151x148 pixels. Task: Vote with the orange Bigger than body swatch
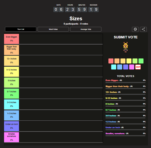[x=117, y=61]
